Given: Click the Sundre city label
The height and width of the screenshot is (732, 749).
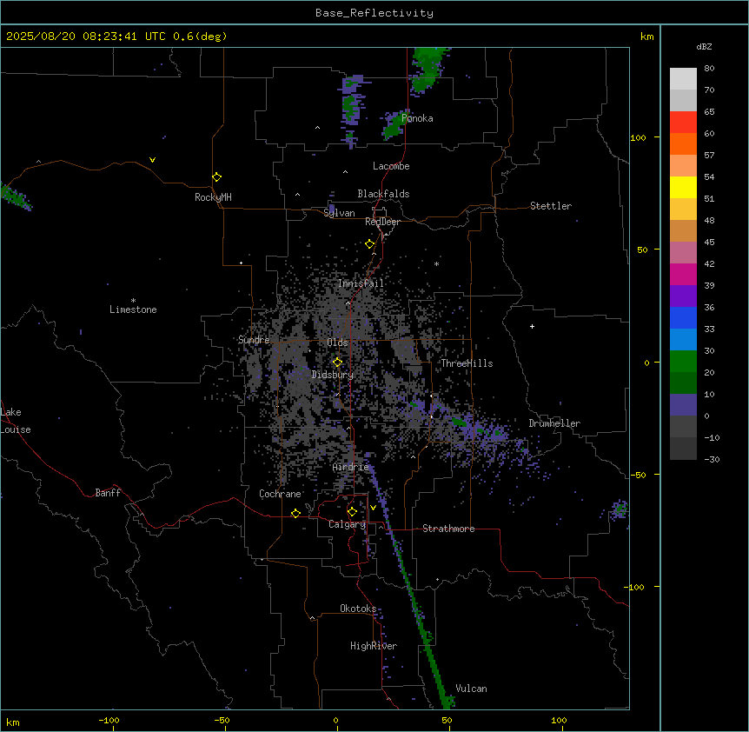Looking at the screenshot, I should coord(254,340).
